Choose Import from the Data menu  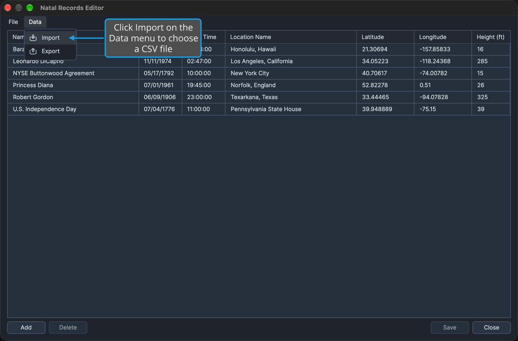pos(50,37)
